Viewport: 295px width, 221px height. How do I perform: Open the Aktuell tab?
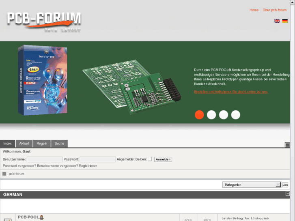[x=24, y=144]
